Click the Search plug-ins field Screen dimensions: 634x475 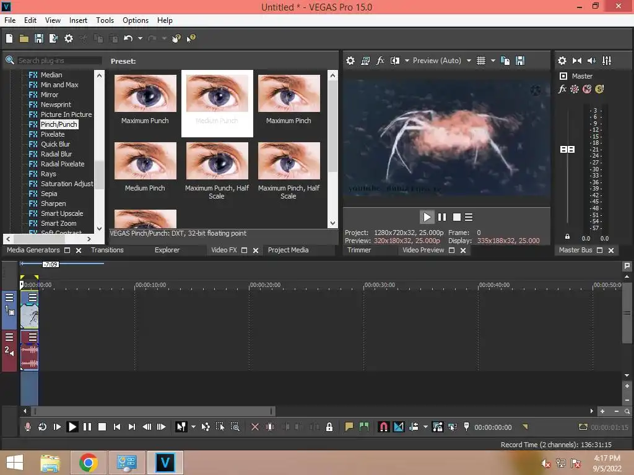[59, 61]
